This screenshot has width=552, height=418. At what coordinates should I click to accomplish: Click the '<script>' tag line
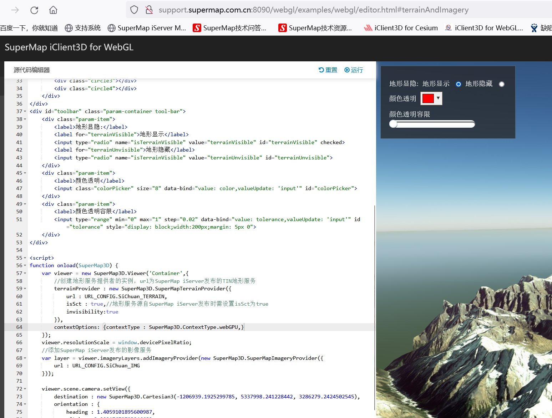pyautogui.click(x=42, y=258)
